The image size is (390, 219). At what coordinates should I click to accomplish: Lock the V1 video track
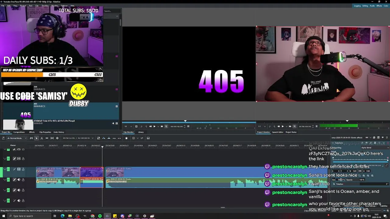pos(23,169)
